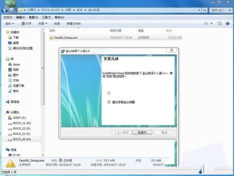This screenshot has height=176, width=234.
Task: Click 刻录 in the Explorer toolbar
Action: pyautogui.click(x=57, y=24)
